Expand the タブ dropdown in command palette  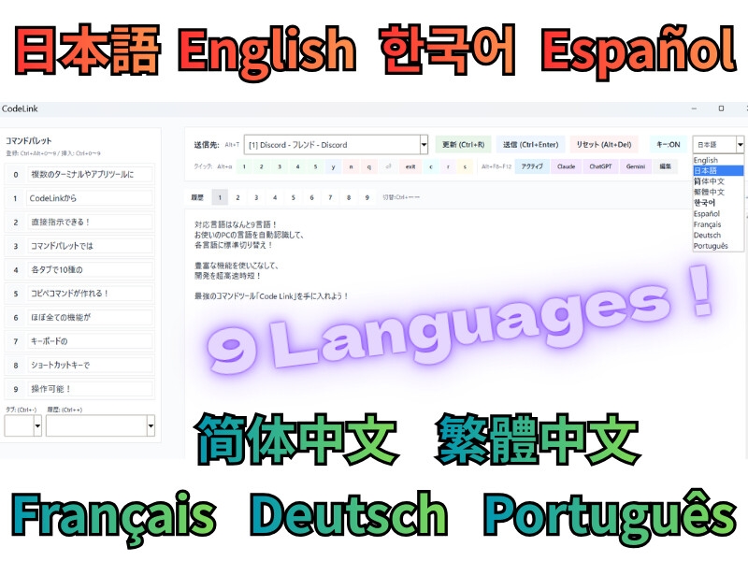[x=37, y=425]
